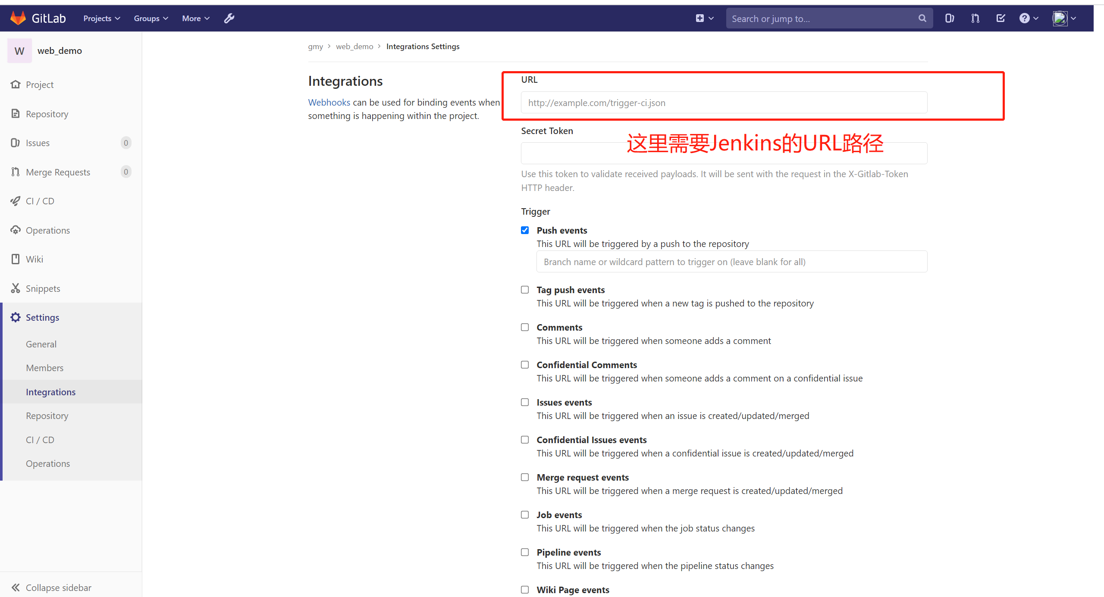The image size is (1104, 597).
Task: Select Integrations in Settings submenu
Action: click(x=50, y=392)
